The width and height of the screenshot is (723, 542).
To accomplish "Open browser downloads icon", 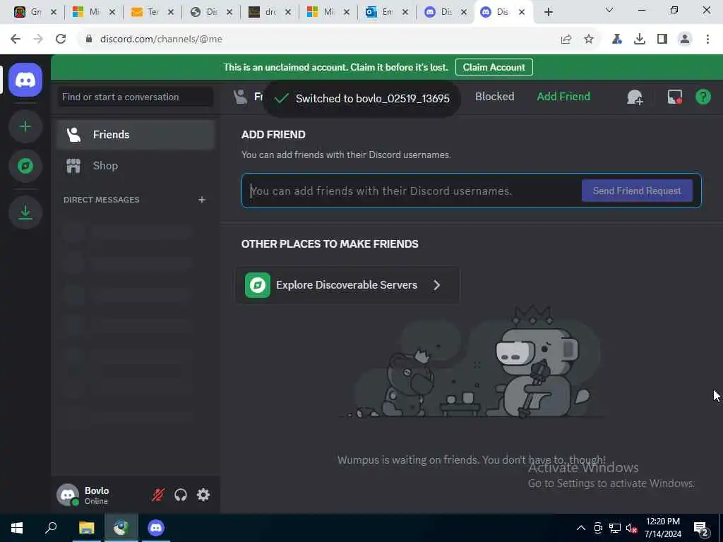I will point(640,40).
